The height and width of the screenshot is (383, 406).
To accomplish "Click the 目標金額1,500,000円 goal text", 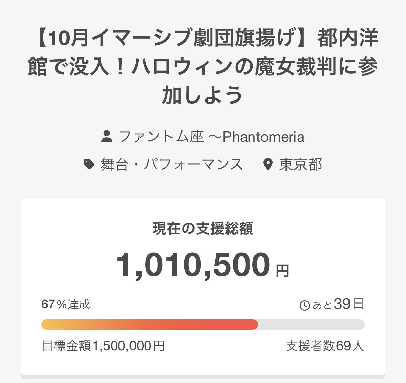I will (103, 345).
